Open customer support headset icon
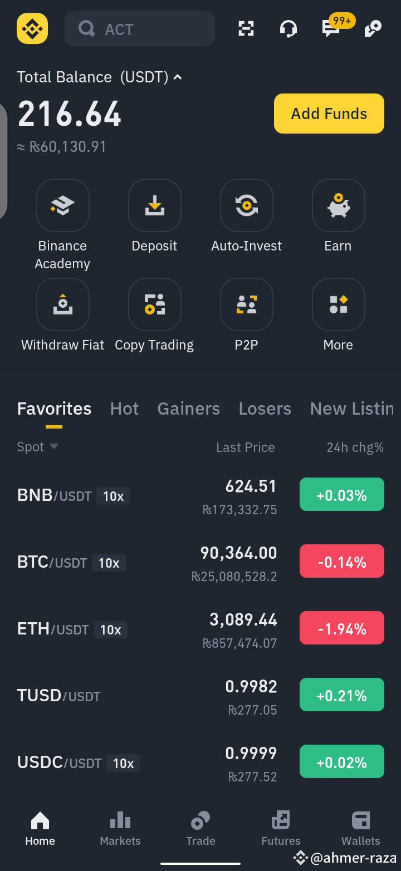Image resolution: width=401 pixels, height=871 pixels. coord(288,28)
